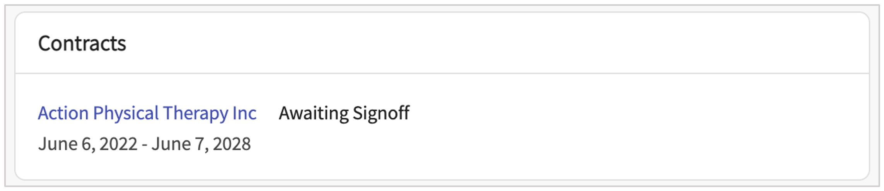The image size is (884, 191).
Task: Click the word "Signoff" in the status
Action: tap(381, 113)
